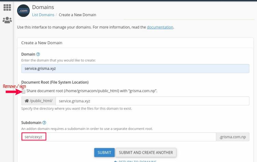
Task: Click the /public_html/ prefix label
Action: pos(39,101)
